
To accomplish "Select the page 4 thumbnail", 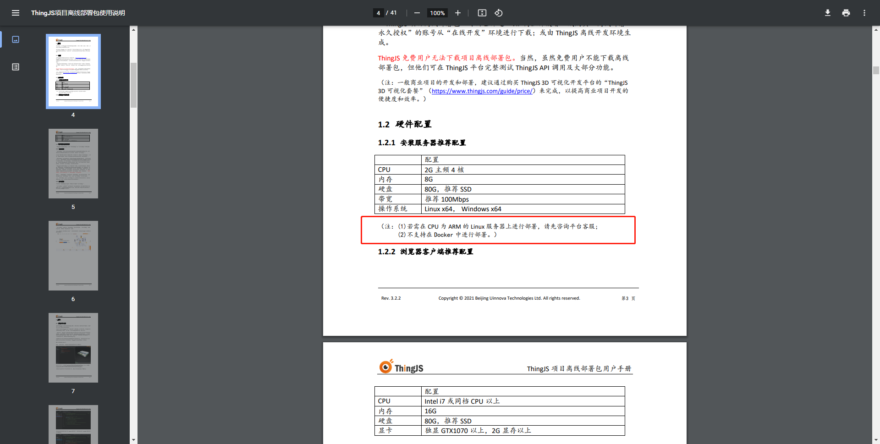I will (x=73, y=71).
